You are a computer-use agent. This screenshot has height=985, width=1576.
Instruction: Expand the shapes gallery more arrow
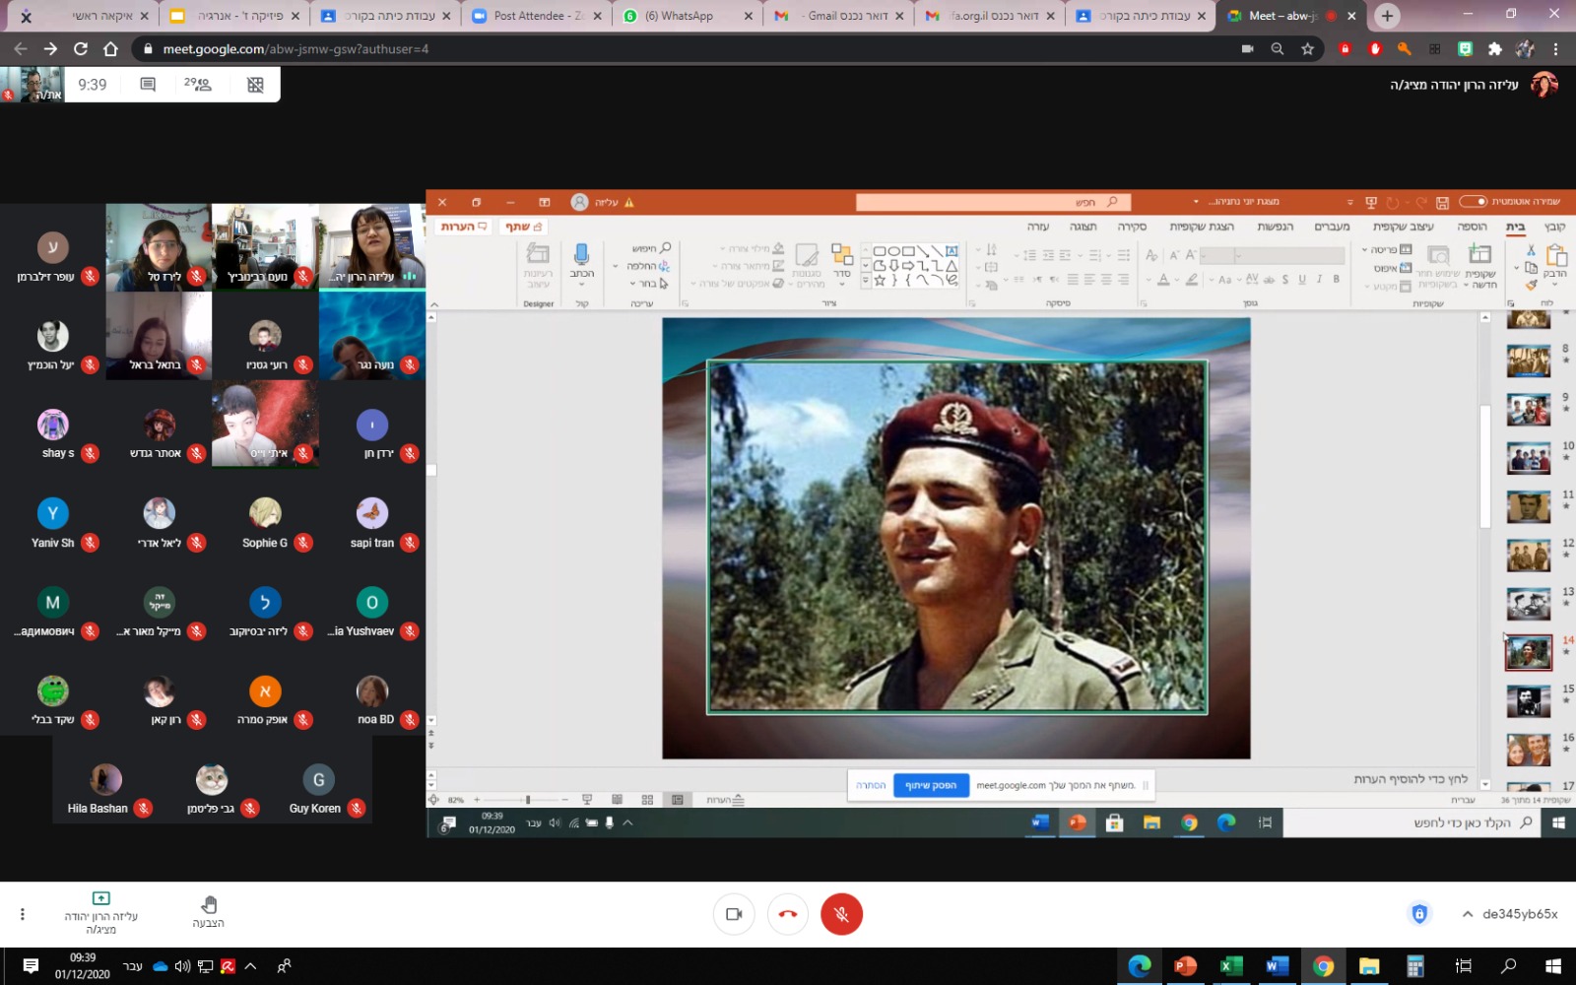(x=865, y=281)
